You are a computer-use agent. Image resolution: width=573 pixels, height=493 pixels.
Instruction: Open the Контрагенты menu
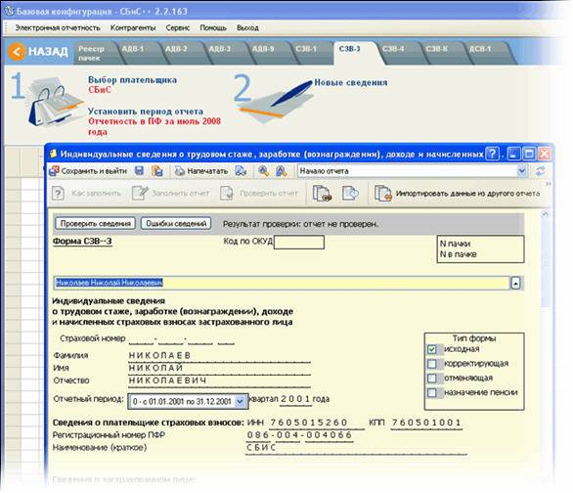[x=133, y=27]
